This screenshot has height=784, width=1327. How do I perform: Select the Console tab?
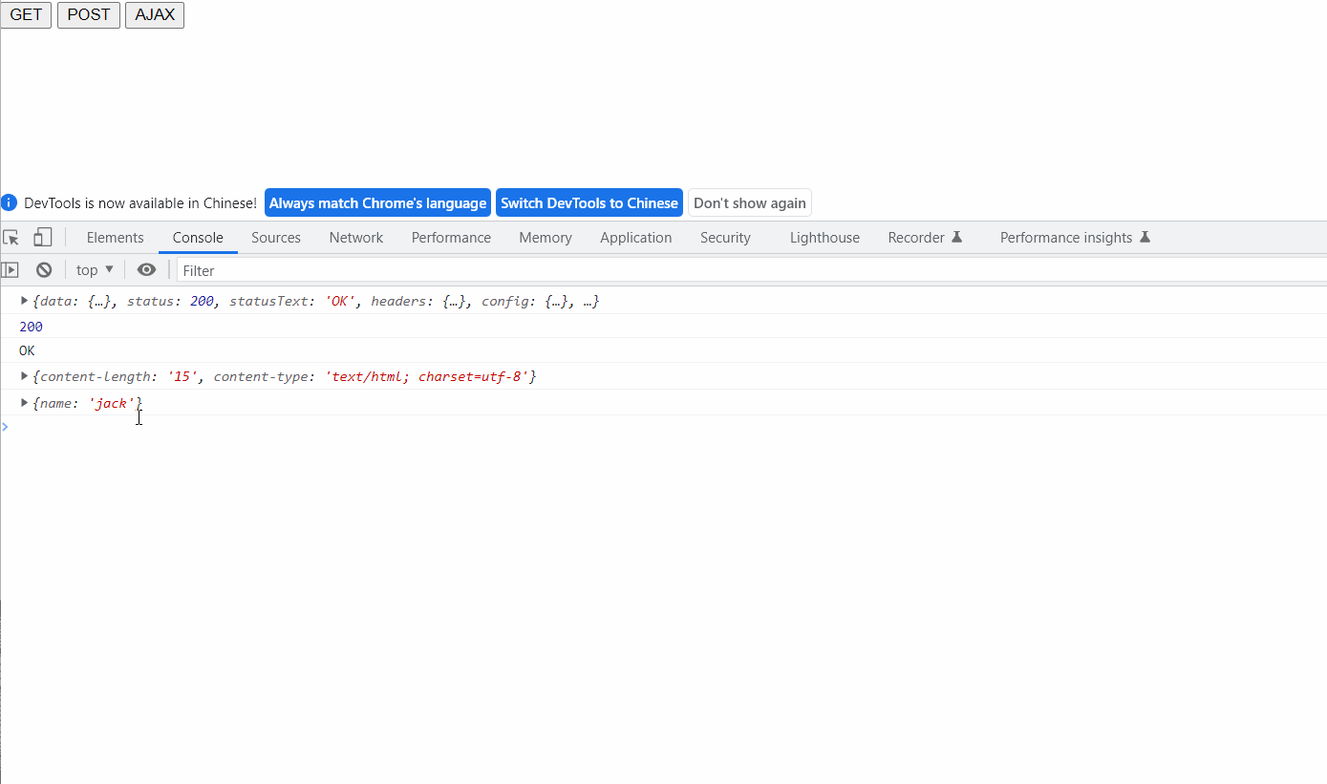198,238
